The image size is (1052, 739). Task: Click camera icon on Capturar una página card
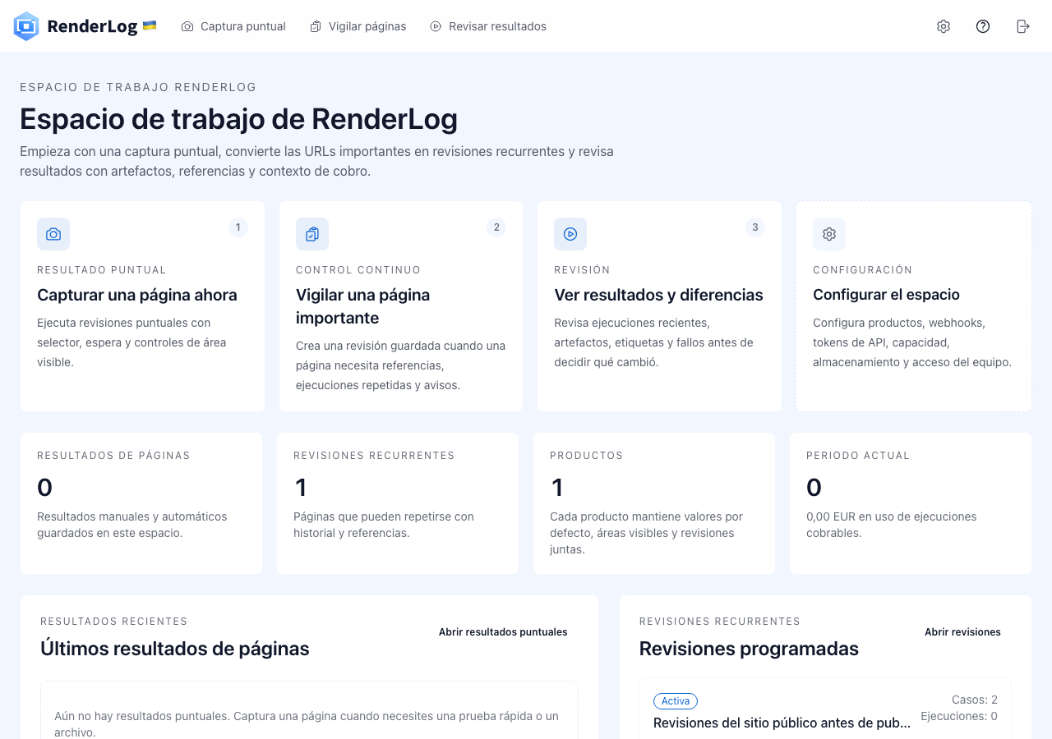pos(53,234)
